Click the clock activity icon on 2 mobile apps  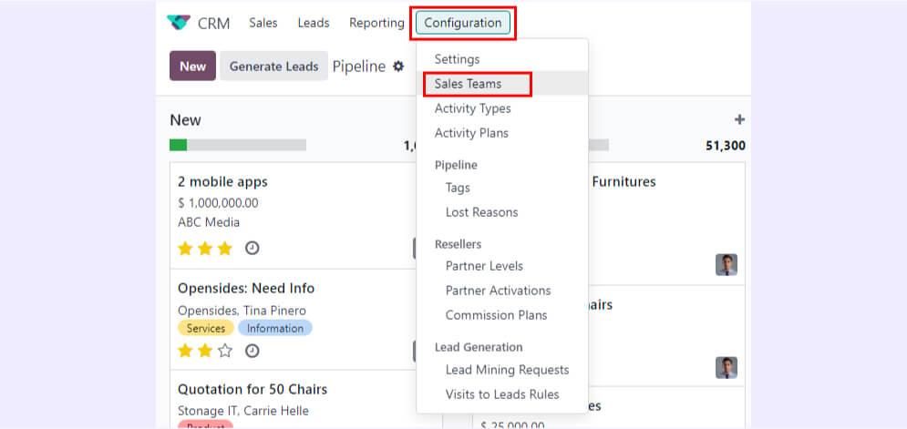[253, 248]
